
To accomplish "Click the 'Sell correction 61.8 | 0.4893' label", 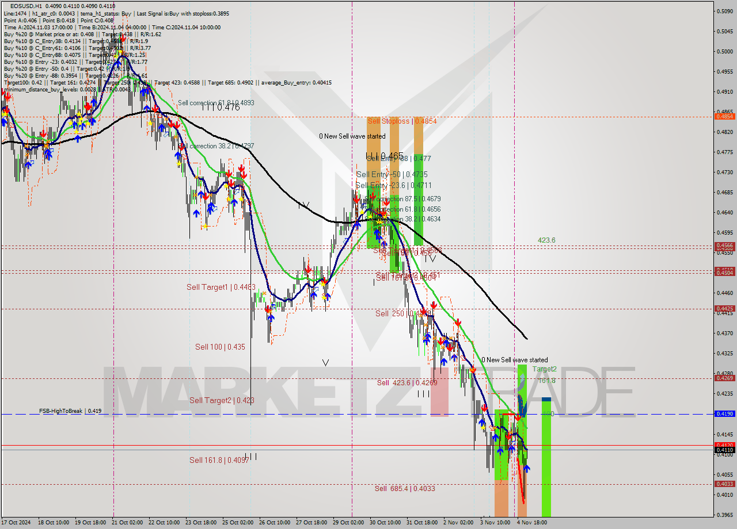I will 216,103.
